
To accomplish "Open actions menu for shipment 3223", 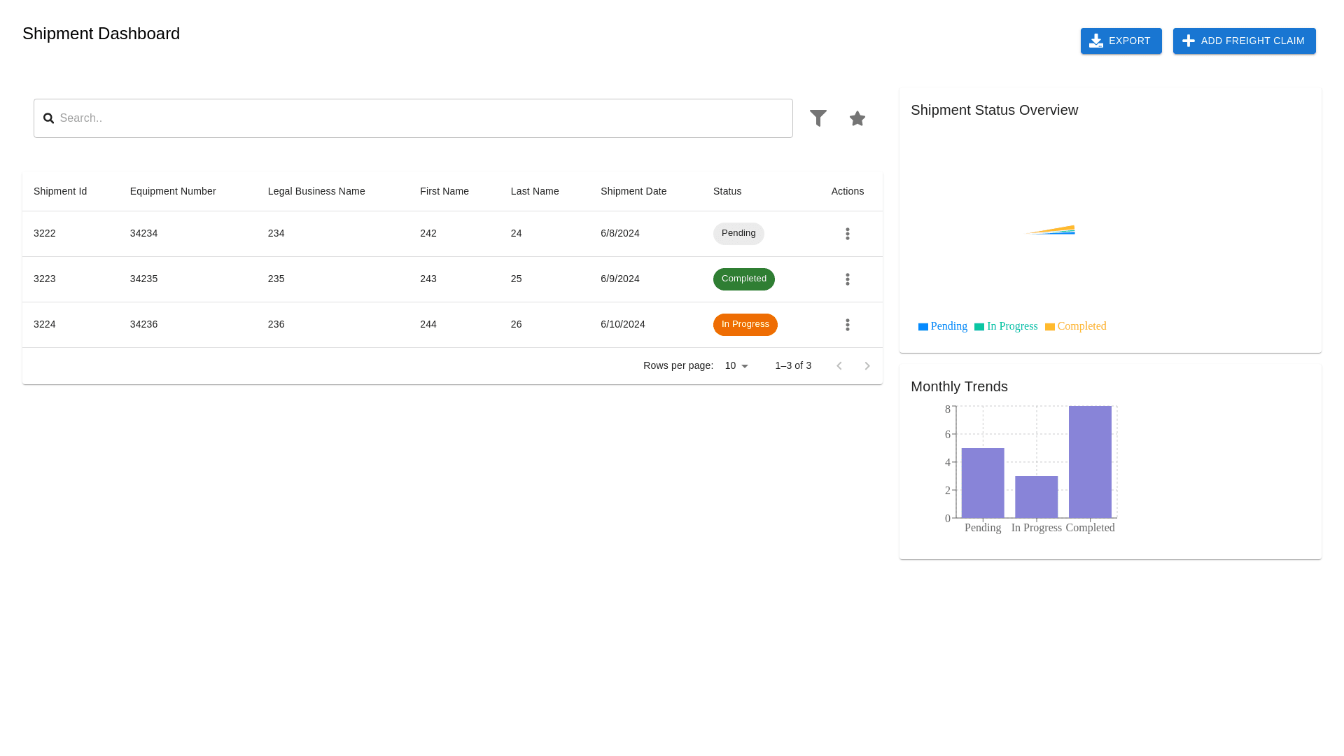I will [847, 279].
